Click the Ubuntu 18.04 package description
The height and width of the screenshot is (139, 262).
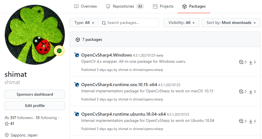point(148,120)
